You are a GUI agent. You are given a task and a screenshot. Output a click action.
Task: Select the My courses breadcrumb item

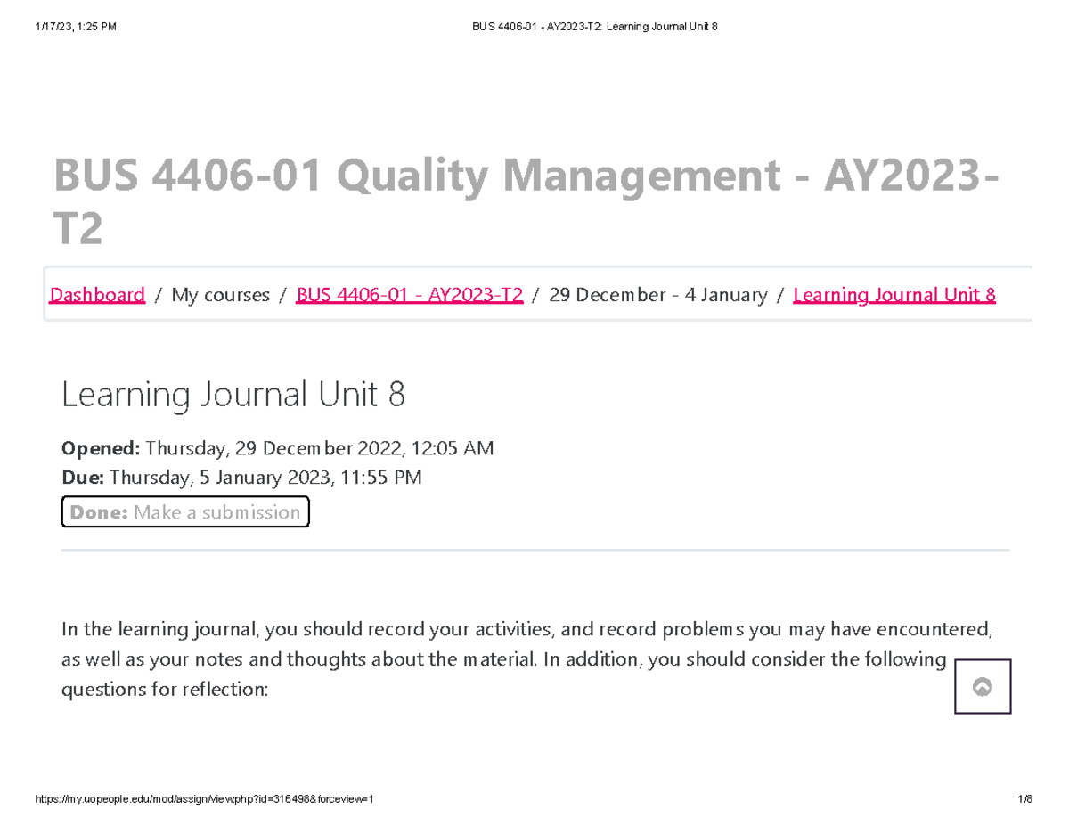coord(220,294)
